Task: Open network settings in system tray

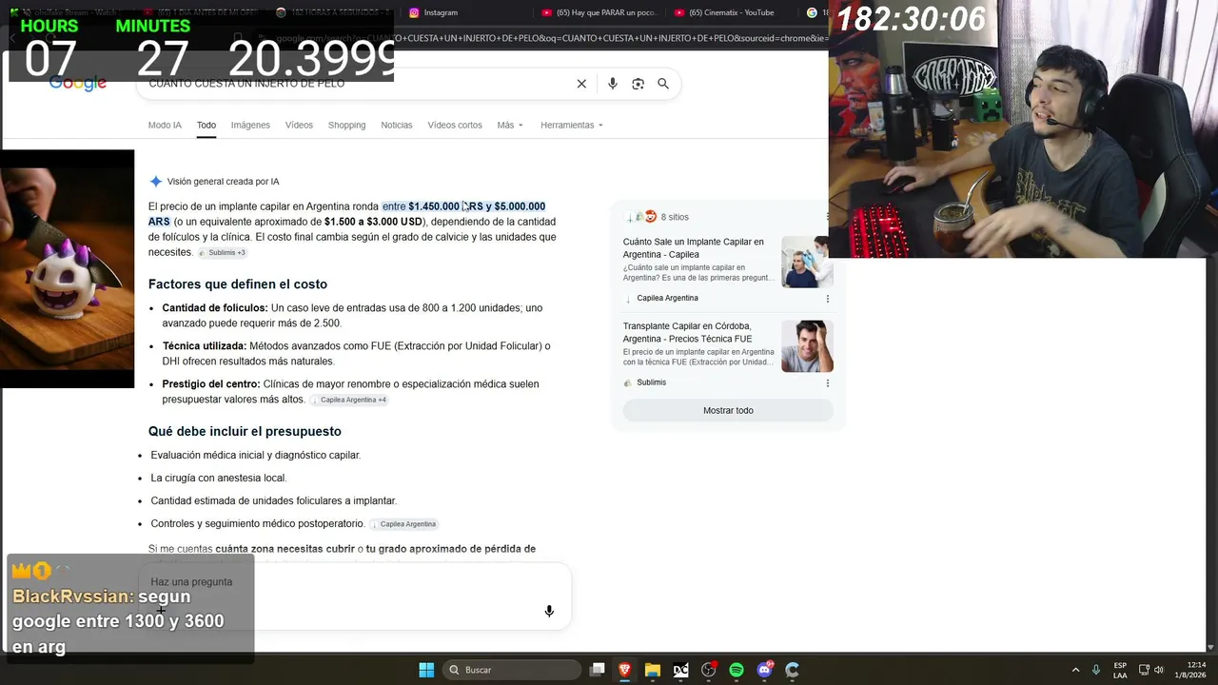Action: [1143, 670]
